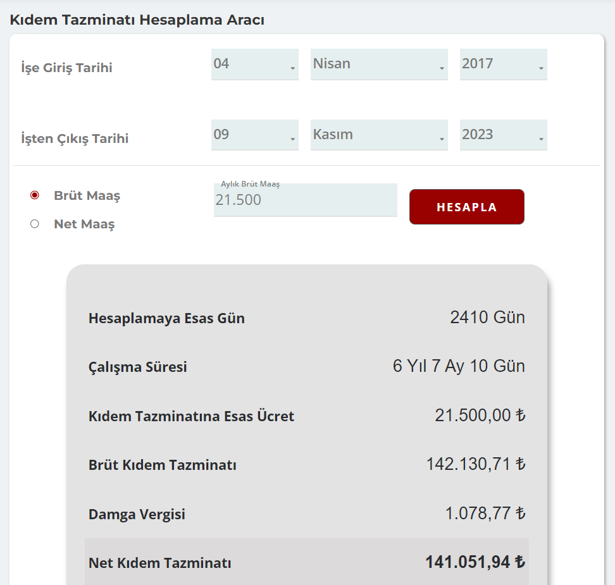Image resolution: width=615 pixels, height=585 pixels.
Task: Open the exit month dropdown showing Kasım
Action: [x=379, y=135]
